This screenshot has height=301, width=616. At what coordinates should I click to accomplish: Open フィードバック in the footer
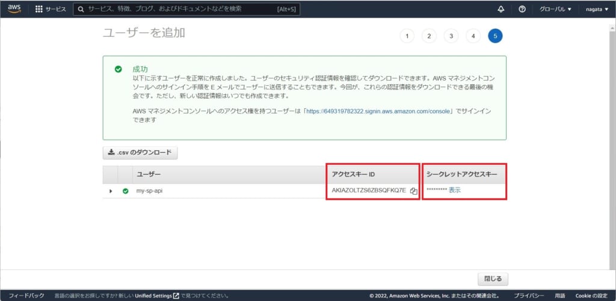[x=26, y=296]
